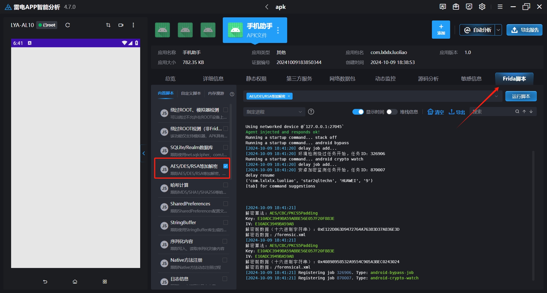Switch to the 敏感信息 tab
The width and height of the screenshot is (547, 293).
tap(472, 79)
